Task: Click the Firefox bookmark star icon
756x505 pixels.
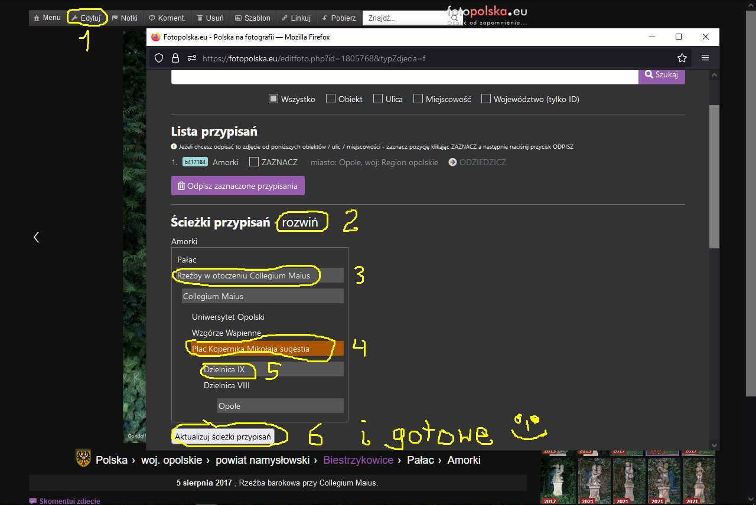Action: pyautogui.click(x=682, y=58)
